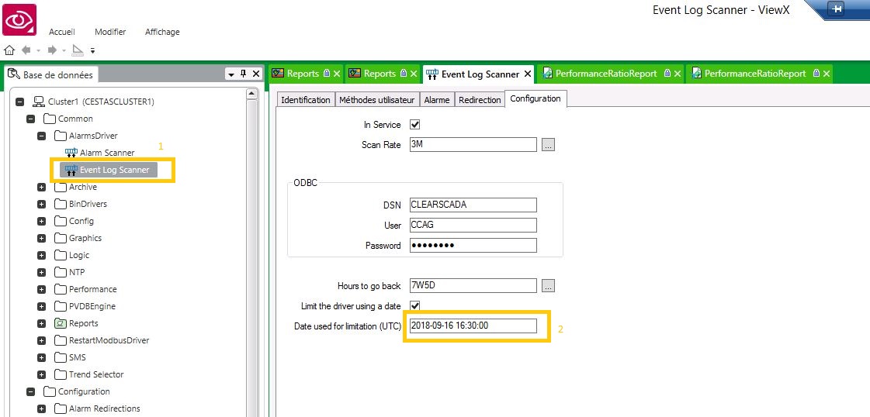This screenshot has height=417, width=870.
Task: Toggle the In Service checkbox
Action: point(414,124)
